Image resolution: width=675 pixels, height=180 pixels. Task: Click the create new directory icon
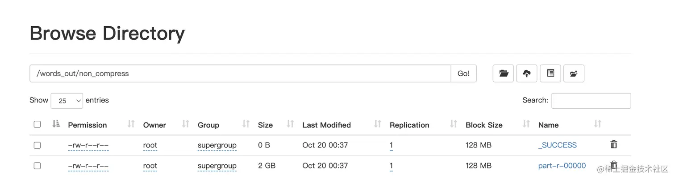click(574, 74)
